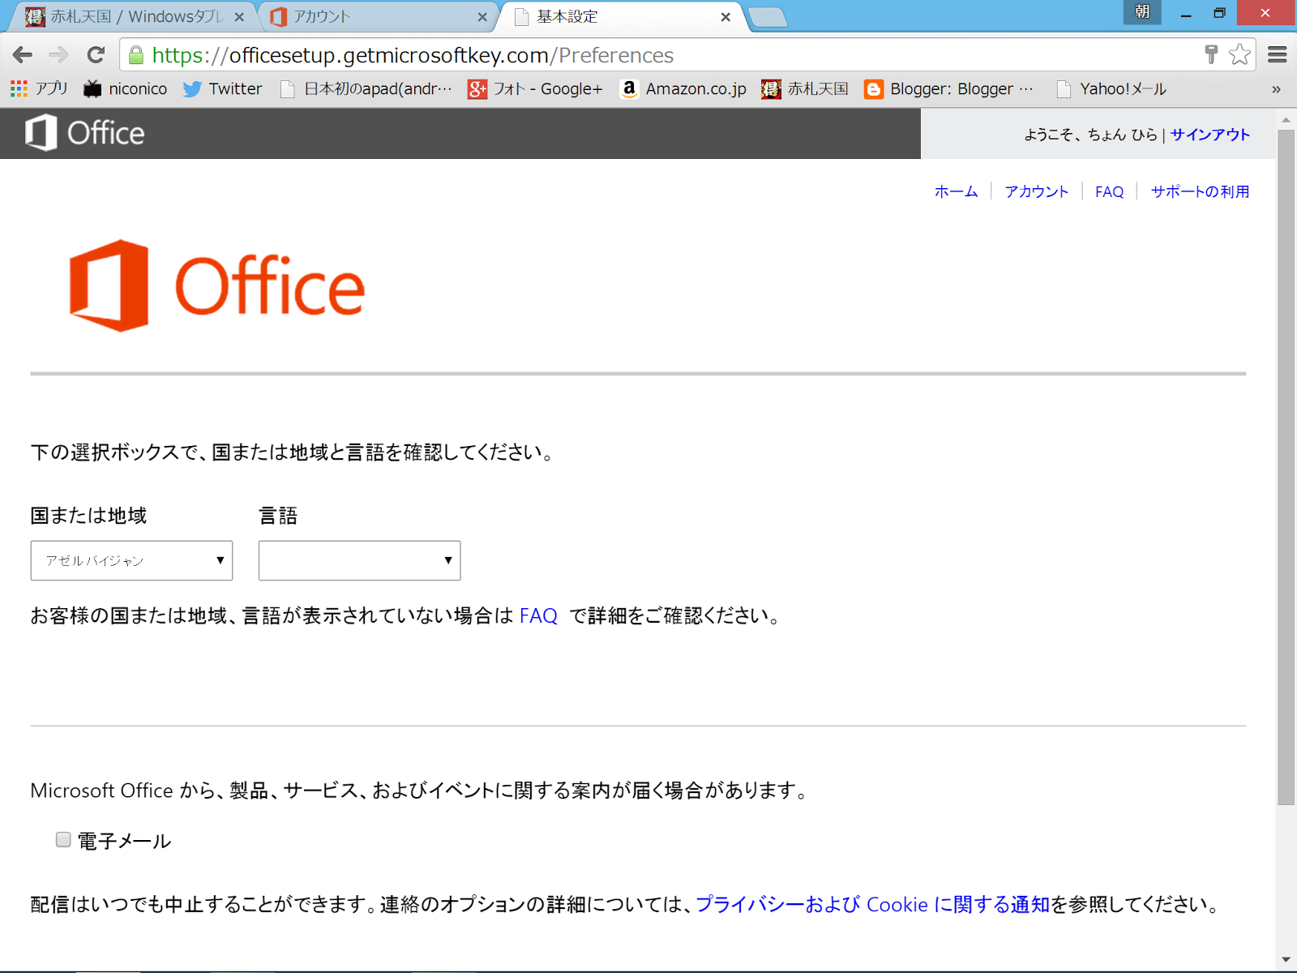
Task: Click the large orange Office logo
Action: [217, 285]
